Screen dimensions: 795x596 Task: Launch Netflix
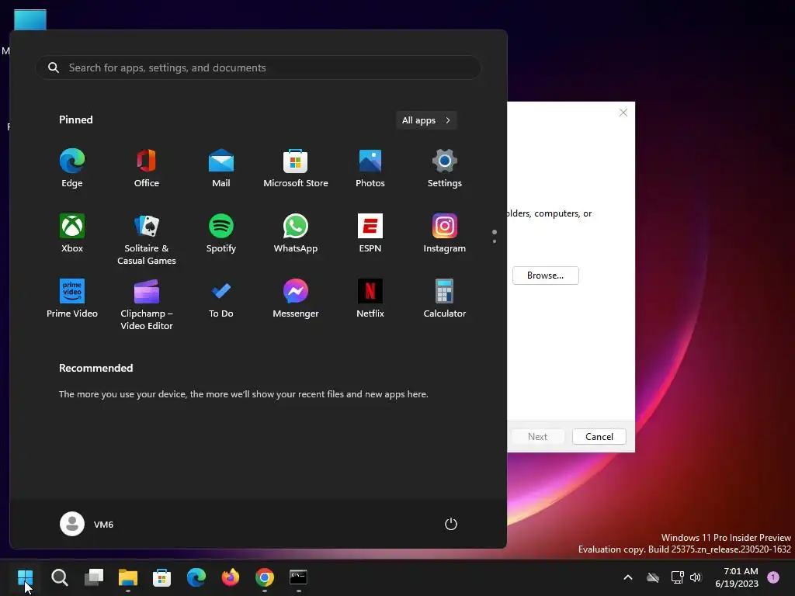[370, 299]
